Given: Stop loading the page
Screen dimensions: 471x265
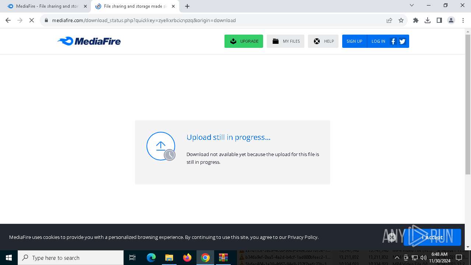Looking at the screenshot, I should point(32,20).
